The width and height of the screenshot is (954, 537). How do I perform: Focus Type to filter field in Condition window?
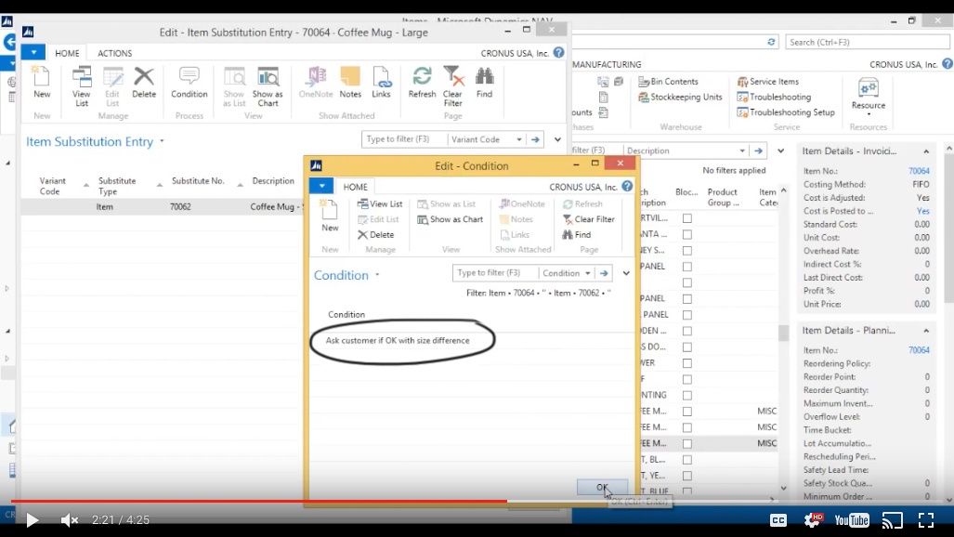click(494, 273)
